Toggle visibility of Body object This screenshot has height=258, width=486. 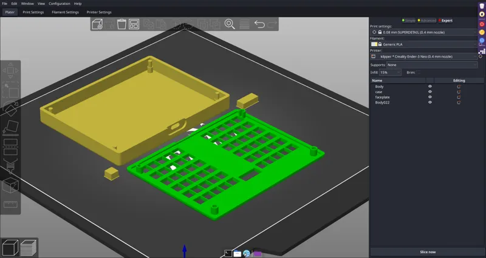[430, 87]
